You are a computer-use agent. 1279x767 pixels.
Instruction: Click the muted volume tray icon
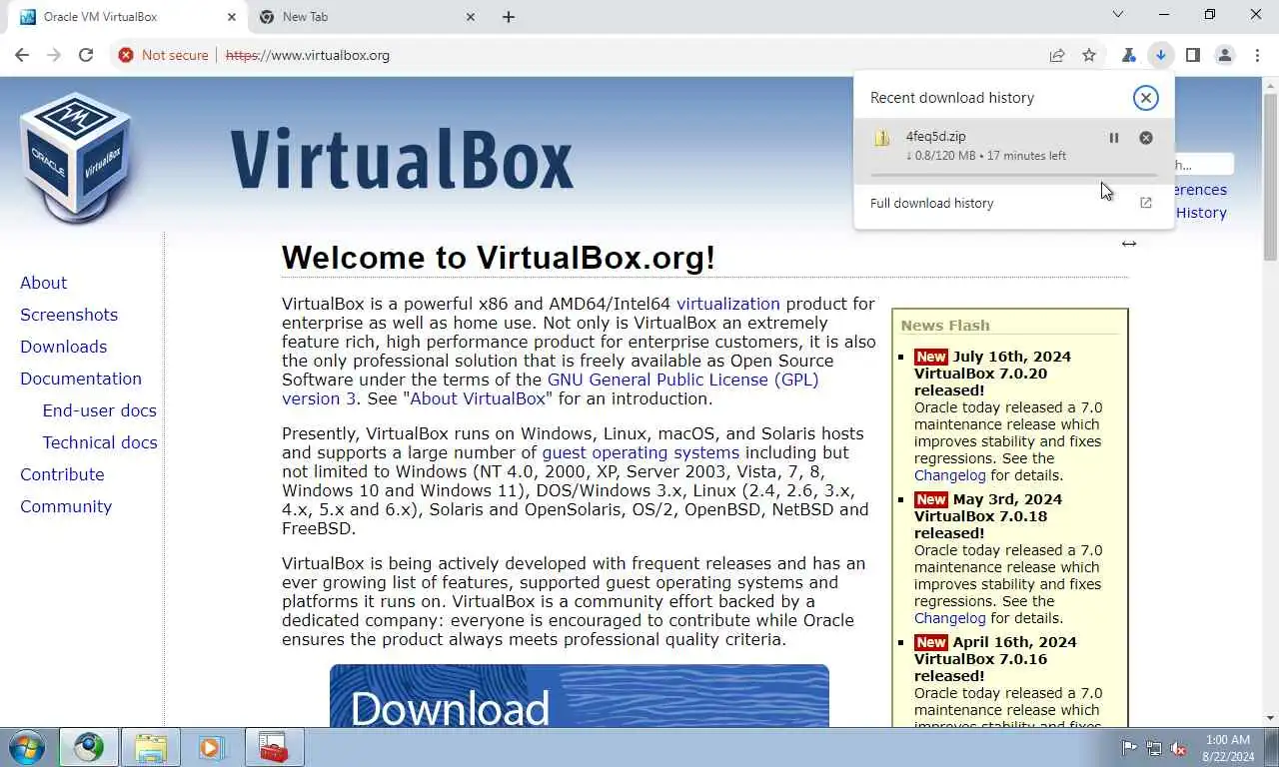coord(1179,747)
